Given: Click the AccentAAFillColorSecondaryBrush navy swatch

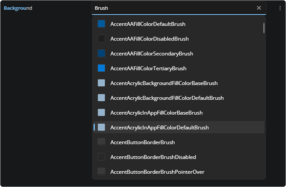Looking at the screenshot, I should (x=101, y=54).
